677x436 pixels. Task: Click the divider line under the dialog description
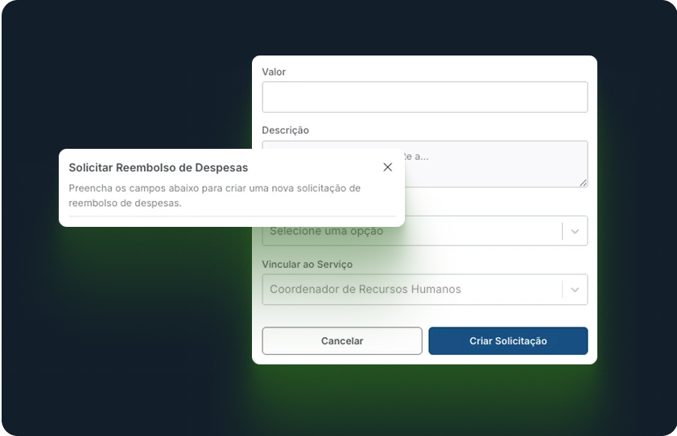coord(232,216)
